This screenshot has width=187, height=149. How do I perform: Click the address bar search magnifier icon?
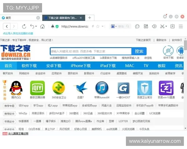pos(127,26)
